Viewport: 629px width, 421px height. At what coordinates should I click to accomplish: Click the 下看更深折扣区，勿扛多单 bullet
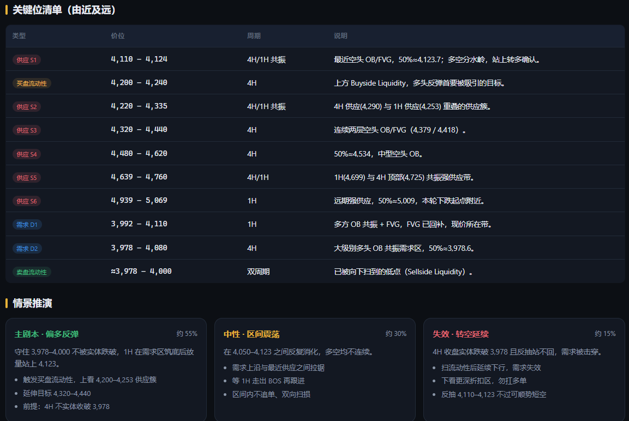coord(484,381)
